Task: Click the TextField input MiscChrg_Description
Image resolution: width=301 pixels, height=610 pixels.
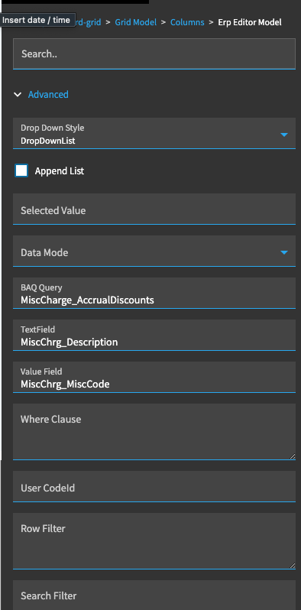Action: [x=154, y=335]
